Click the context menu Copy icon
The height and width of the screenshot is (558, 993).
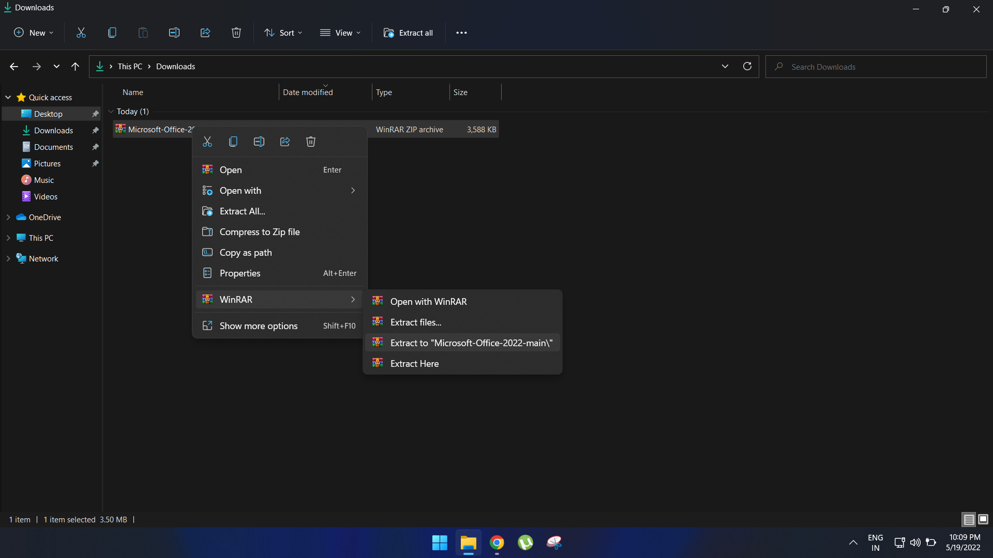[233, 142]
